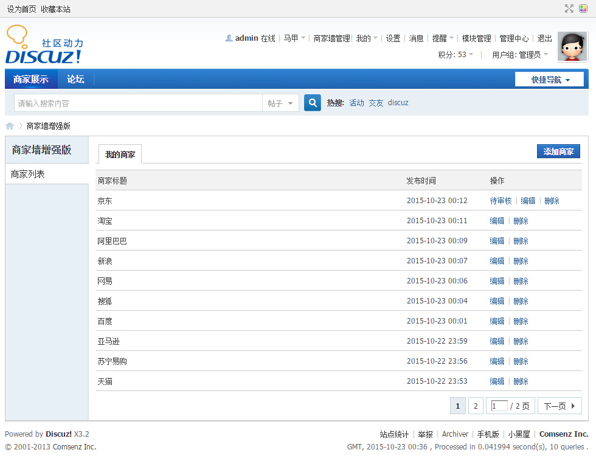Click the admin avatar picture
Screen dimensions: 596x461
point(572,47)
